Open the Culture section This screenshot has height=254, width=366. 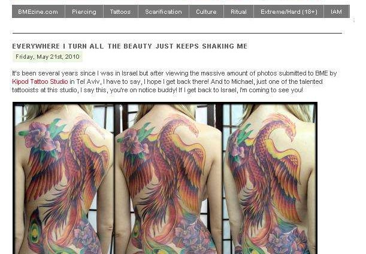tap(206, 11)
